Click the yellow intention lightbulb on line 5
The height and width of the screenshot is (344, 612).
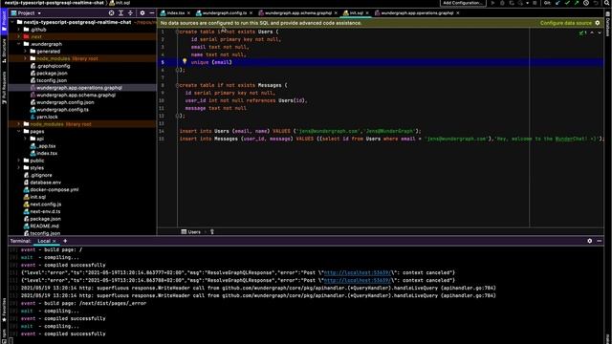click(185, 61)
